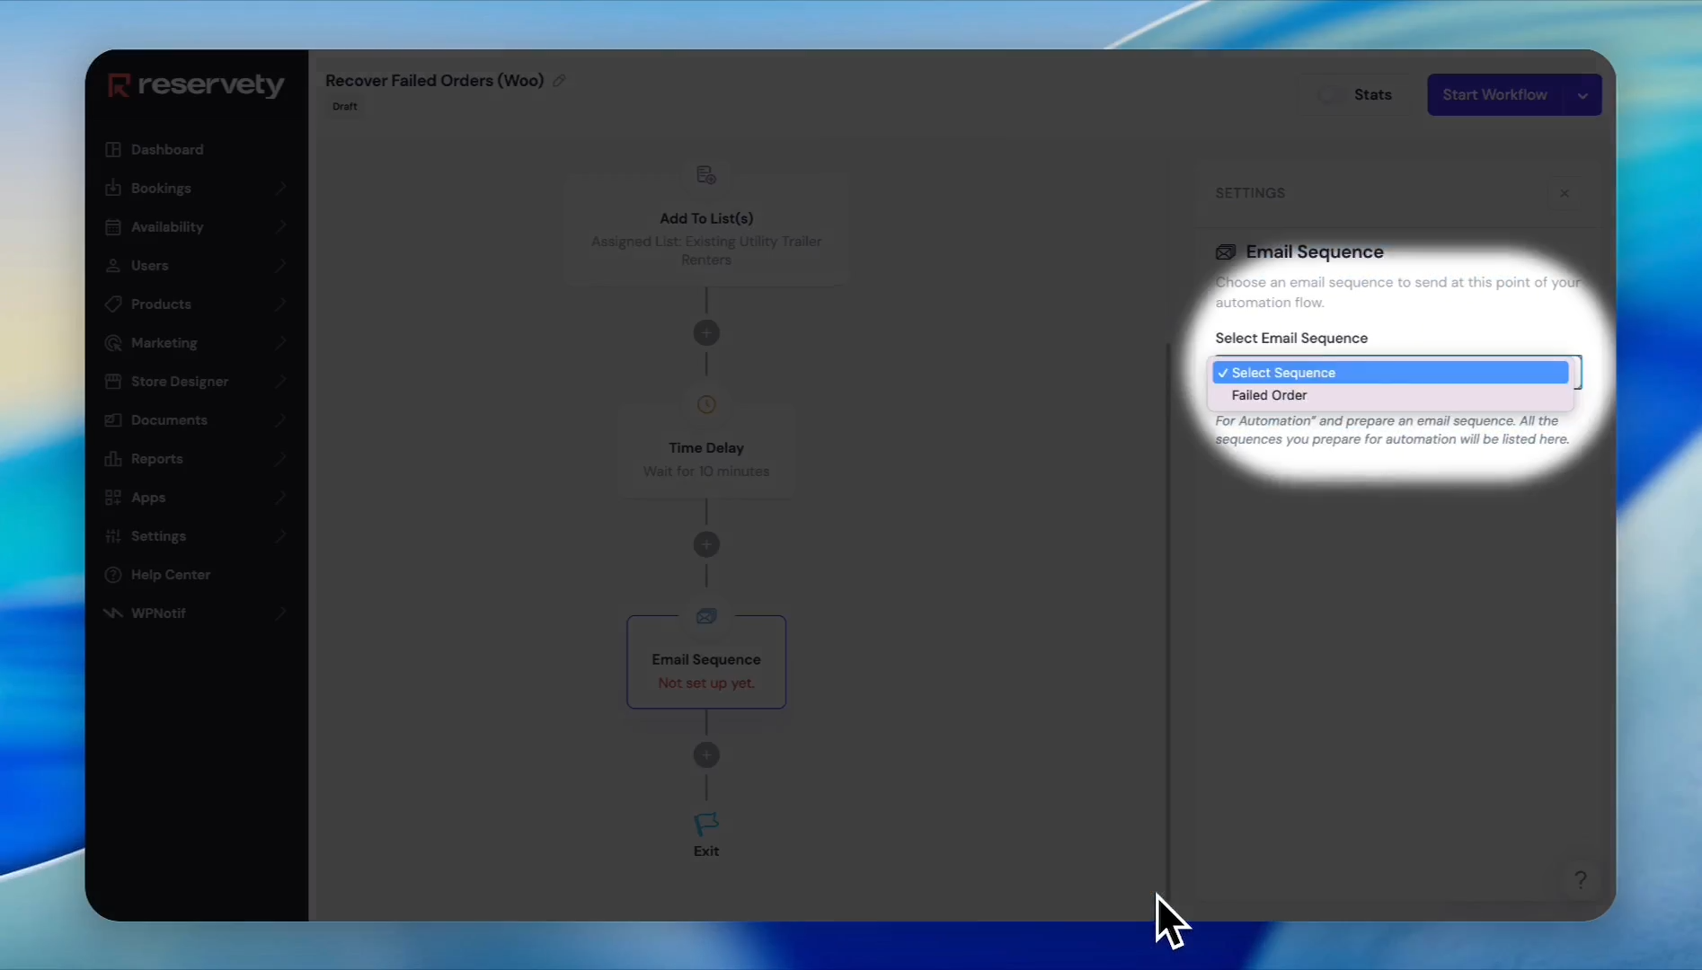Click the 'Wait for 10 minutes' text
Screen dimensions: 1702x970
(x=706, y=471)
